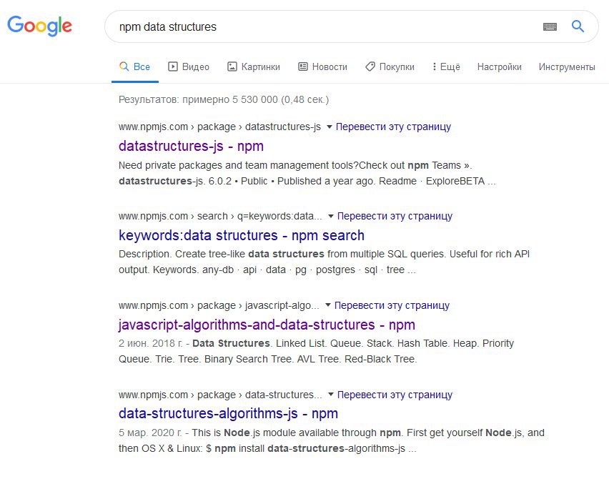The height and width of the screenshot is (479, 609).
Task: Select the Покупки tab
Action: tap(390, 66)
